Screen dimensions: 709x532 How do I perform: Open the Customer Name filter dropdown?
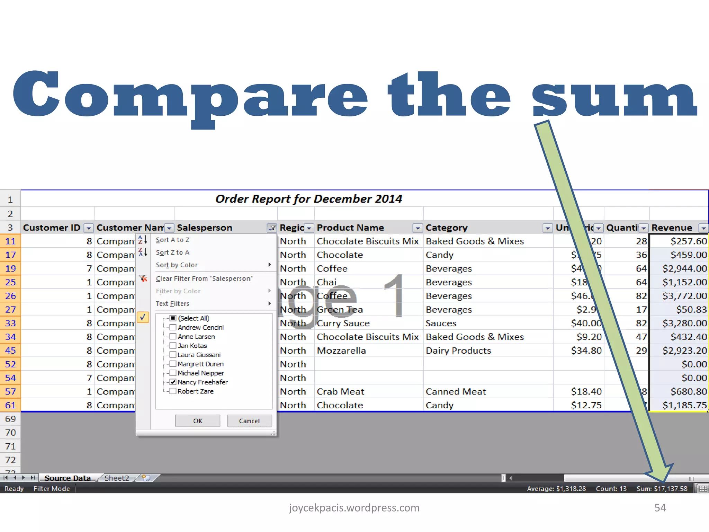point(169,228)
